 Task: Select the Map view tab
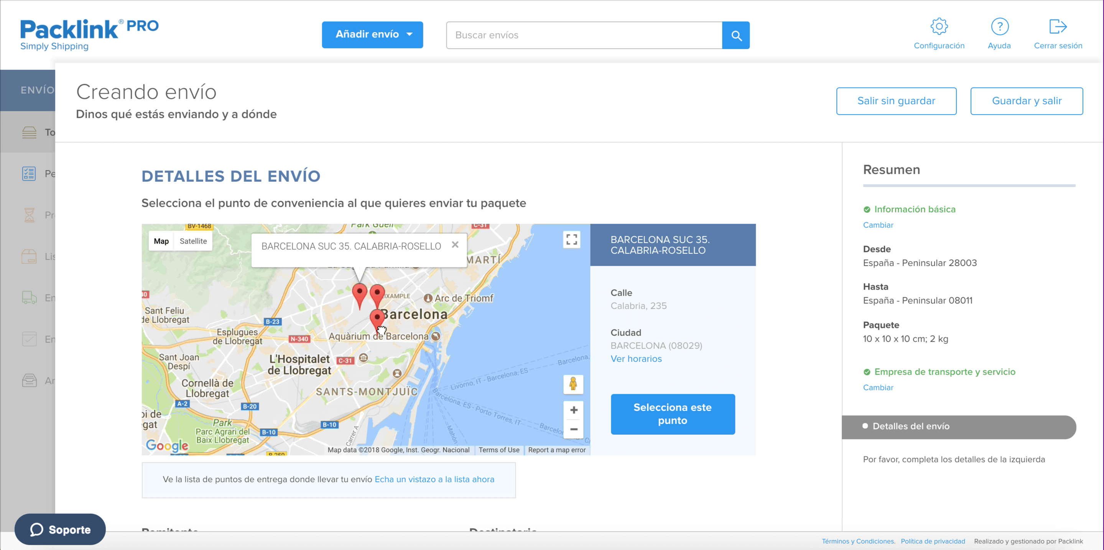tap(161, 241)
